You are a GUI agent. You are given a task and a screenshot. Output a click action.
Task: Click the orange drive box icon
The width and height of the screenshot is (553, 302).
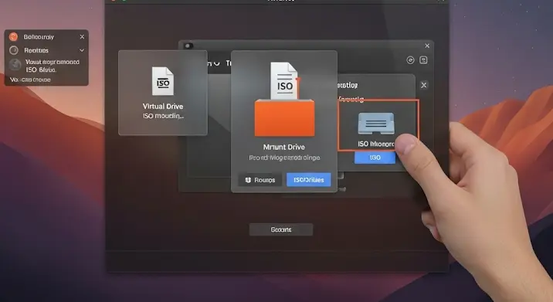coord(284,118)
